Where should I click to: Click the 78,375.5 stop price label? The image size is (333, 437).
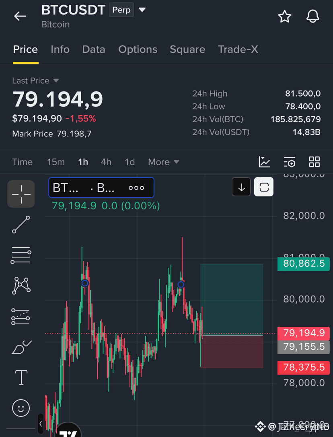[304, 368]
